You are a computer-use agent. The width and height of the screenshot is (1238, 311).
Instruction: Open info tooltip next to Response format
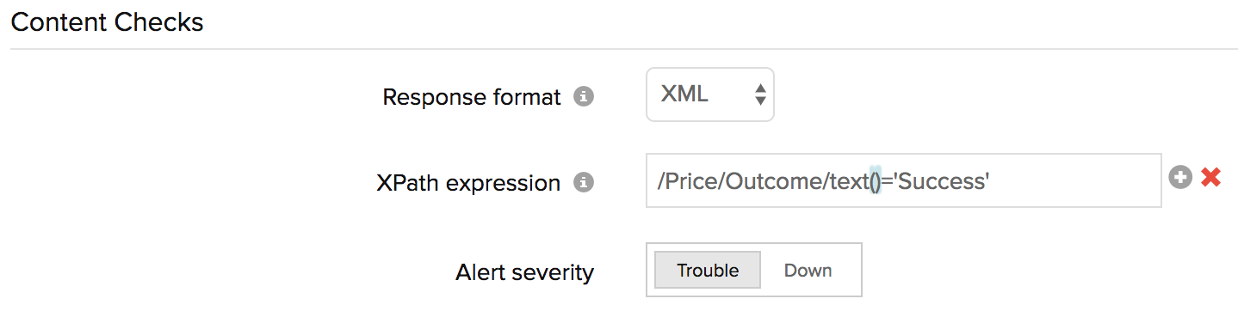tap(584, 96)
